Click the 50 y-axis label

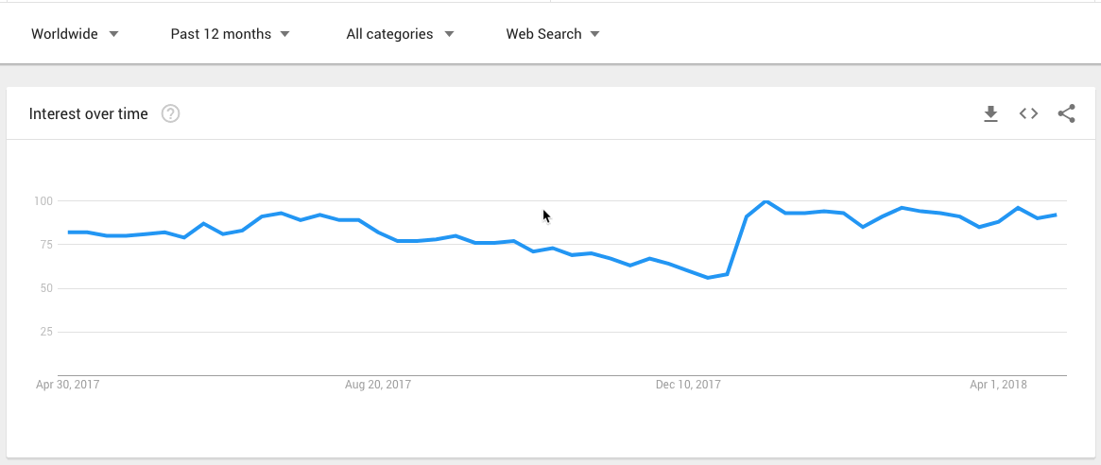[x=46, y=288]
